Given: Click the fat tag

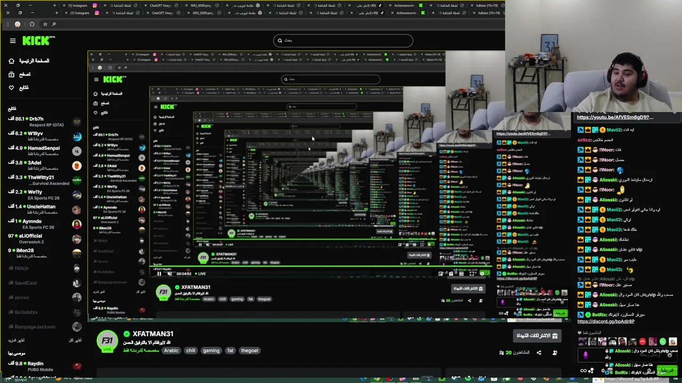Looking at the screenshot, I should click(230, 351).
